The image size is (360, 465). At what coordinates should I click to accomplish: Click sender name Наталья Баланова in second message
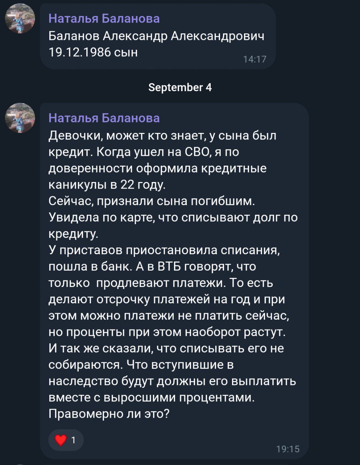pyautogui.click(x=104, y=118)
